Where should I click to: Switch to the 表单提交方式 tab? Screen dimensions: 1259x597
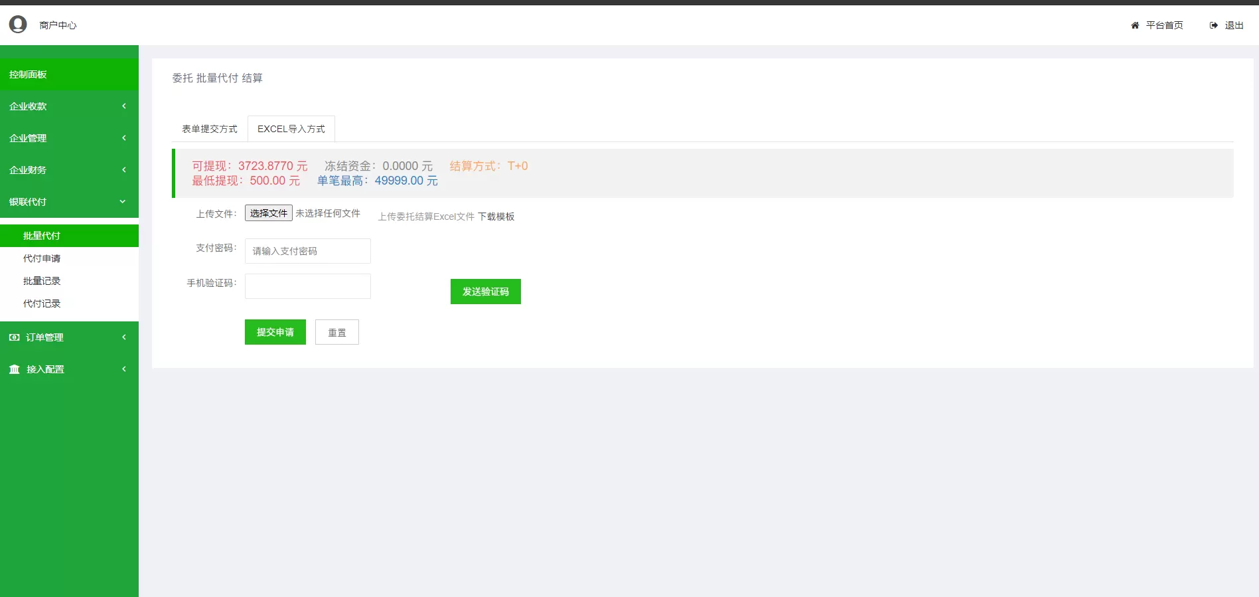click(209, 129)
